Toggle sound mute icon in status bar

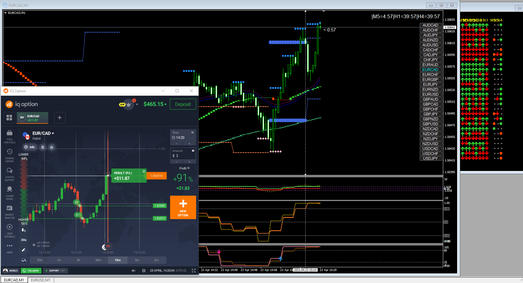click(134, 271)
